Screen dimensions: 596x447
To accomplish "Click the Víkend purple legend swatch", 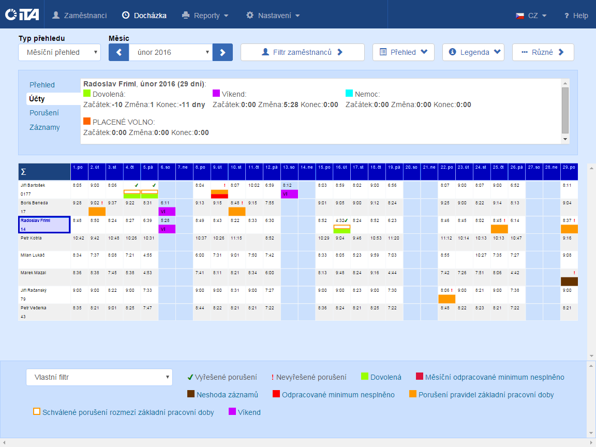I will coord(232,412).
